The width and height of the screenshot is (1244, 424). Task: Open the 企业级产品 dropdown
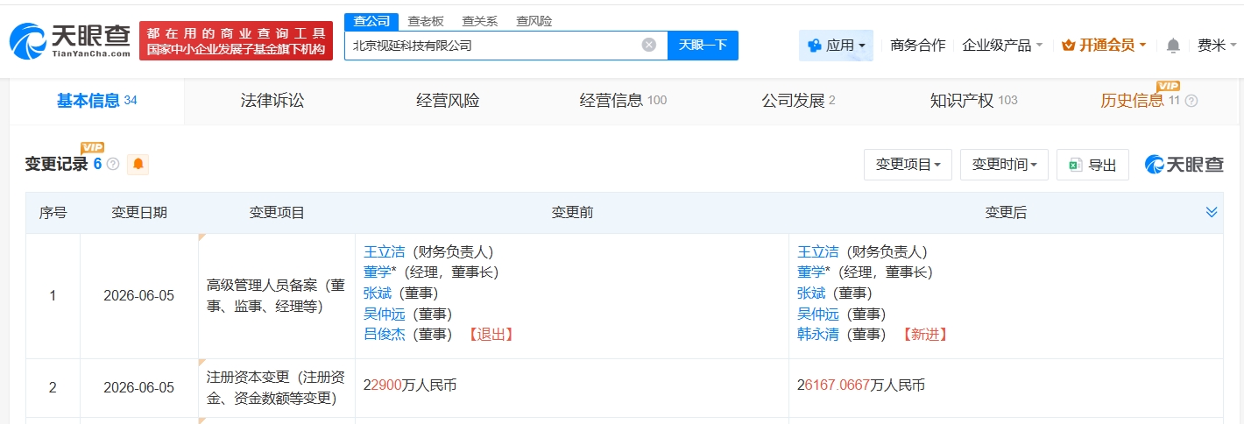tap(1002, 45)
